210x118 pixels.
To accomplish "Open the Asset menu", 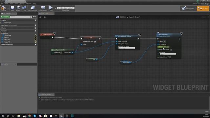I will click(x=11, y=4).
